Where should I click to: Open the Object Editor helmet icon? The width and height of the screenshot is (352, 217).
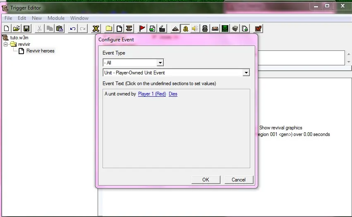(205, 29)
